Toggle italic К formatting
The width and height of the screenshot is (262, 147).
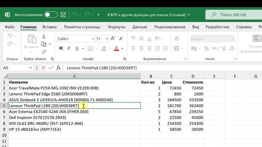[69, 48]
